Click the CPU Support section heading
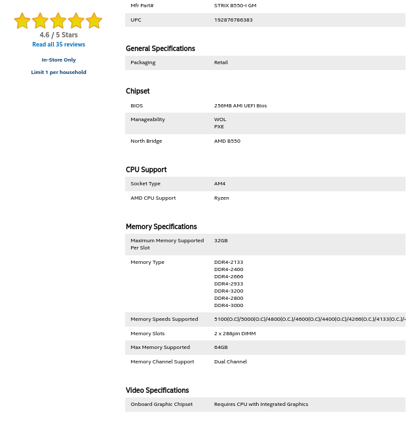Viewport: 416px width, 421px height. (146, 170)
